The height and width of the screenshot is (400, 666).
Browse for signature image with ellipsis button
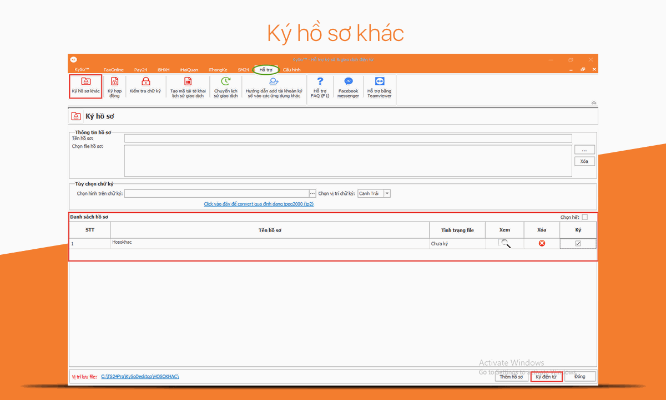click(312, 193)
